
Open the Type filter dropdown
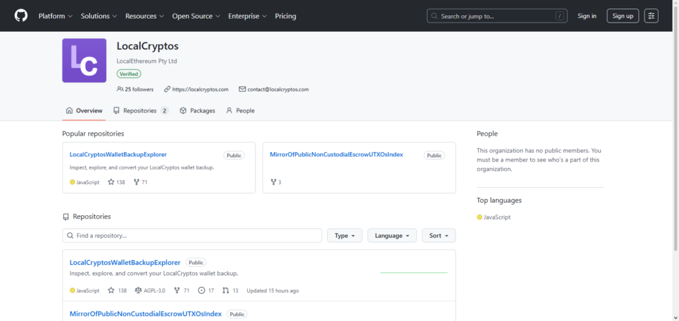point(343,236)
